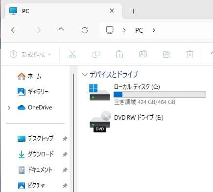
Task: Click the C: drive capacity bar
Action: coord(160,94)
